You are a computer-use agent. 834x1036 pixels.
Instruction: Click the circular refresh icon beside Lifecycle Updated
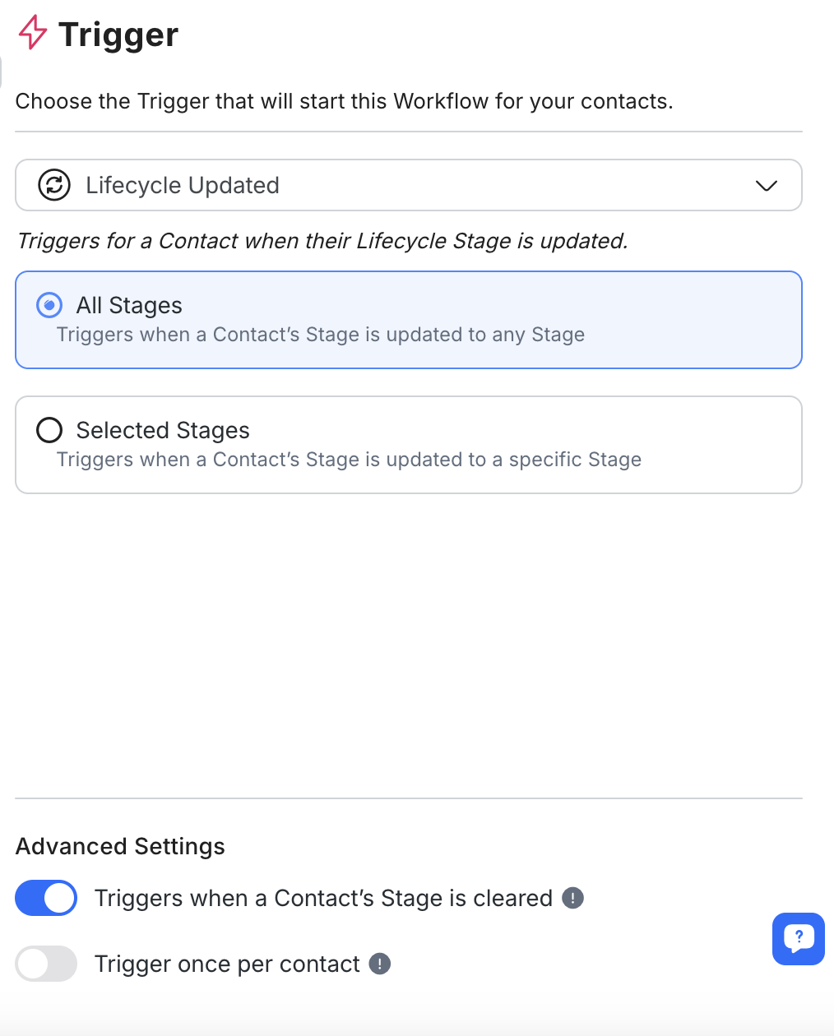53,185
